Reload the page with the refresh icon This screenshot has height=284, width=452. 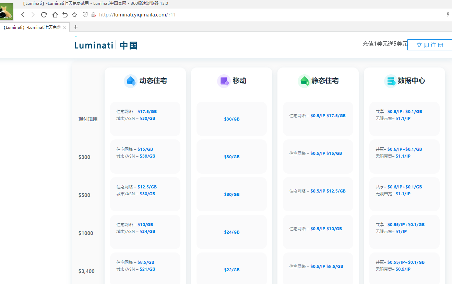[x=44, y=15]
